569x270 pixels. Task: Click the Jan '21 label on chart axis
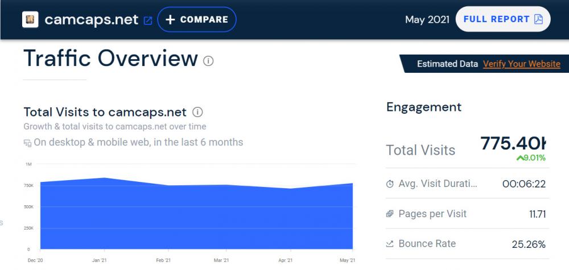pyautogui.click(x=100, y=260)
